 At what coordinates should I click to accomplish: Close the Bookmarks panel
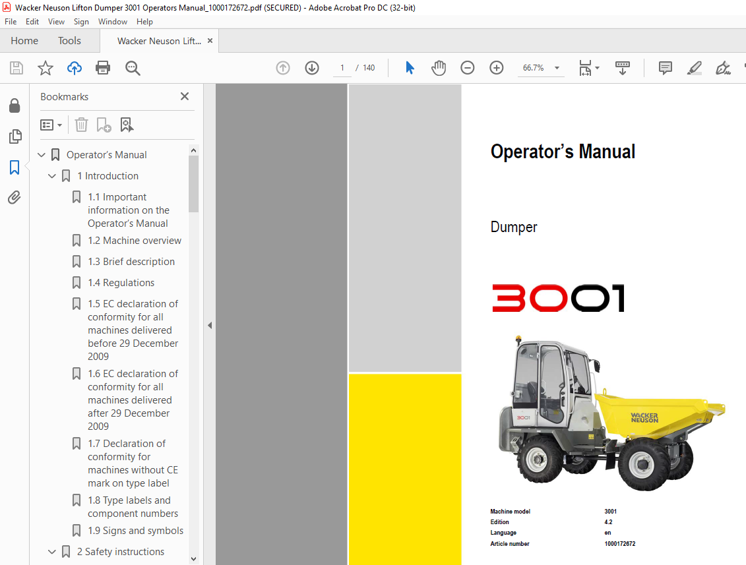point(185,96)
